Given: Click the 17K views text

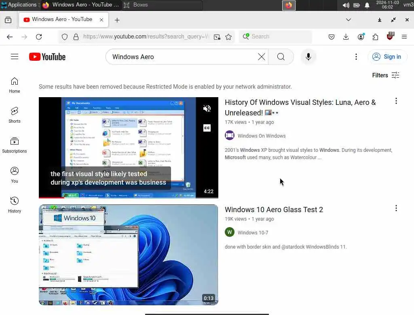Looking at the screenshot, I should (236, 122).
